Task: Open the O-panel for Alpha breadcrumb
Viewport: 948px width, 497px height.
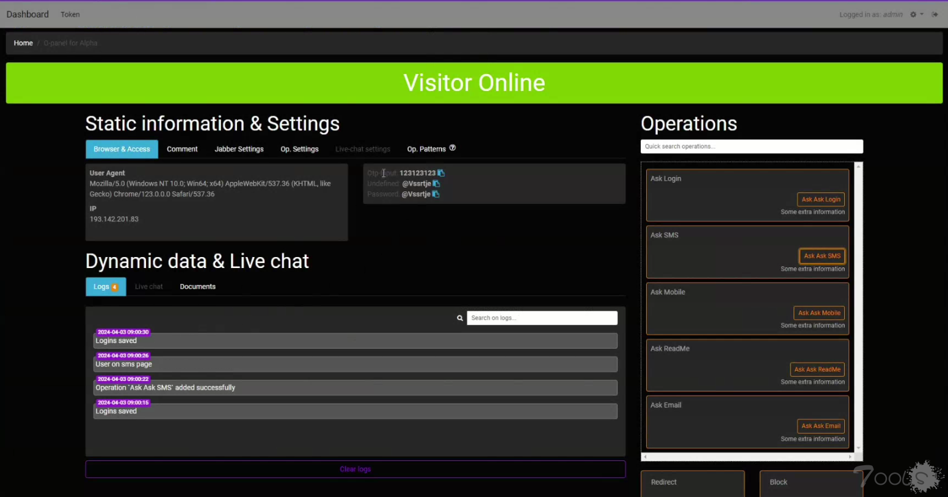Action: point(70,43)
